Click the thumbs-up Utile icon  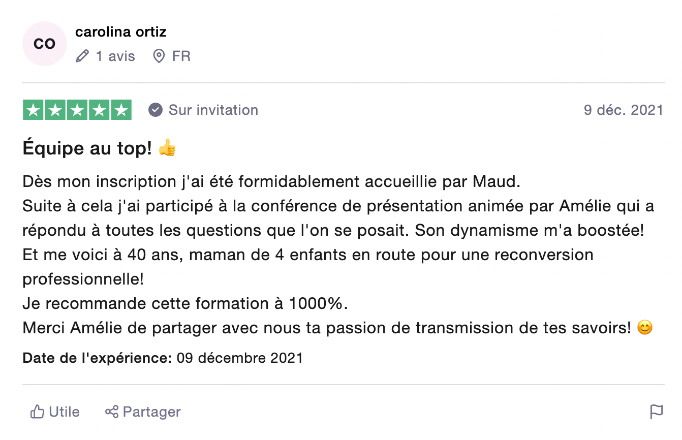pos(37,412)
